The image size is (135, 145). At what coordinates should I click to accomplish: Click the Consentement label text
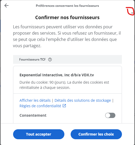tap(33, 115)
